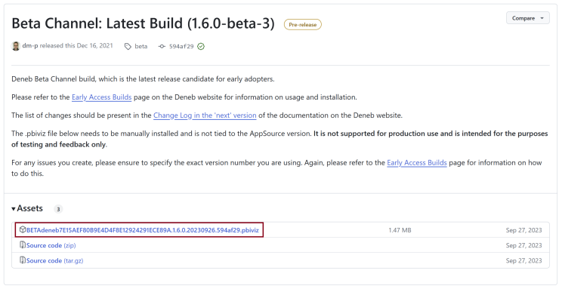Click the Sep 27, 2023 date in pbiviz row
562x289 pixels.
coord(523,230)
